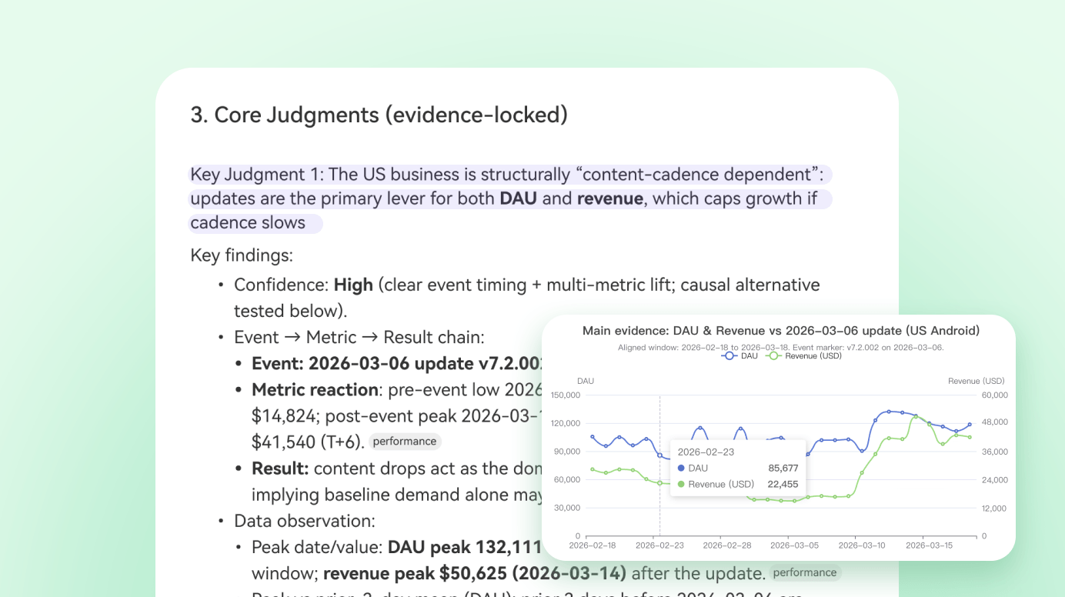Click the '3. Core Judgments' section heading
Viewport: 1065px width, 597px height.
379,115
